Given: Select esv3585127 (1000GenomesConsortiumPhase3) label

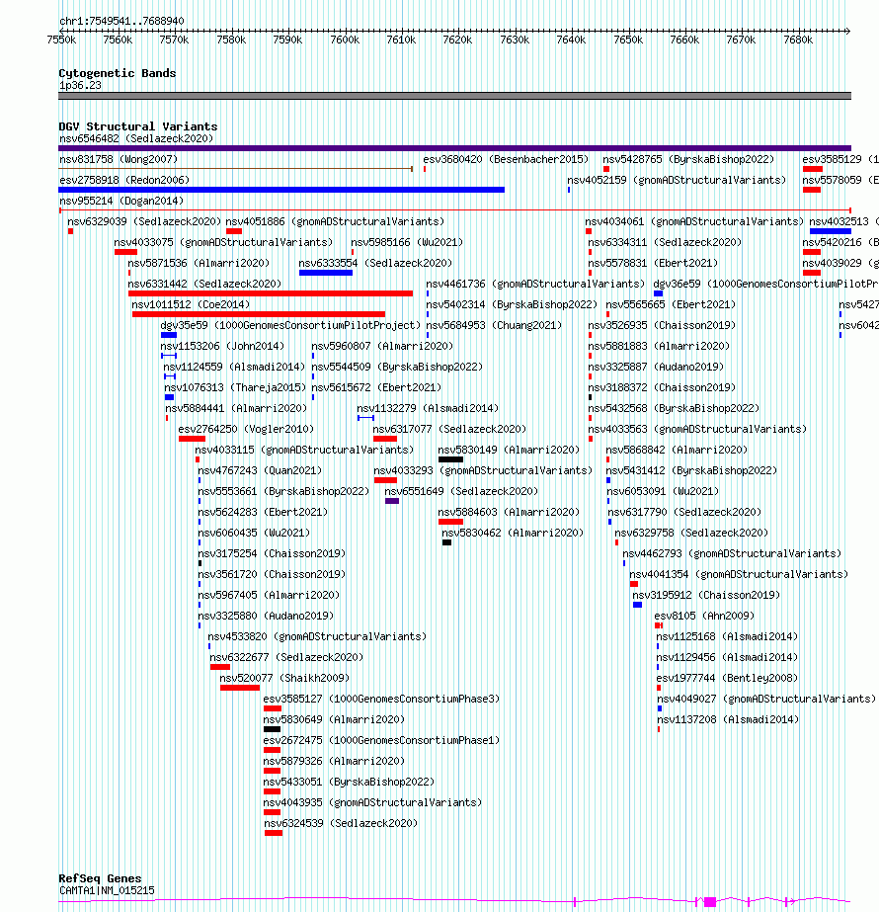Looking at the screenshot, I should tap(381, 700).
